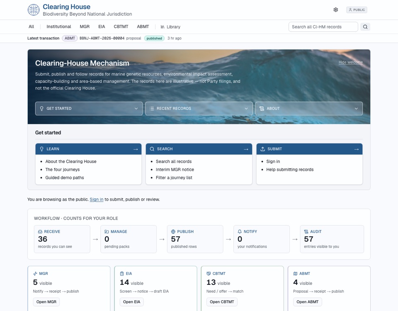This screenshot has height=311, width=398.
Task: Click the upload arrow on SUBMIT header
Action: point(263,149)
